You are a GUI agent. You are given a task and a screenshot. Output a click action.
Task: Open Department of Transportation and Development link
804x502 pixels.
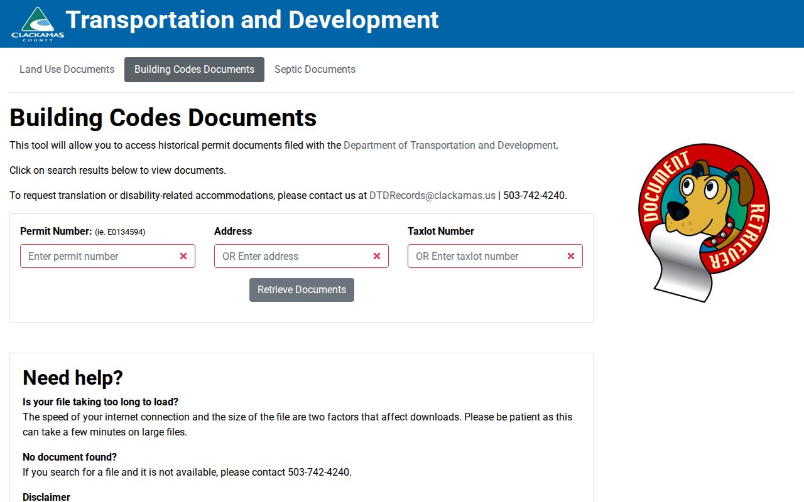[x=450, y=145]
